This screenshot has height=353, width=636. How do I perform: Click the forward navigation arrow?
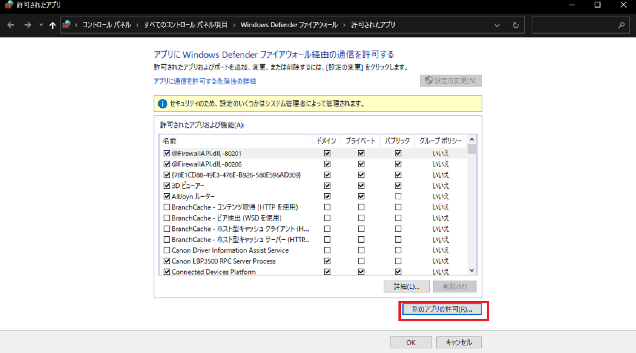pyautogui.click(x=27, y=25)
